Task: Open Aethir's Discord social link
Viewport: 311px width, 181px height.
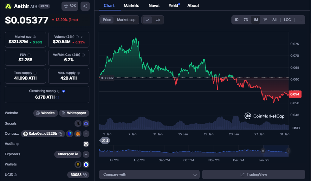Action: click(x=86, y=123)
